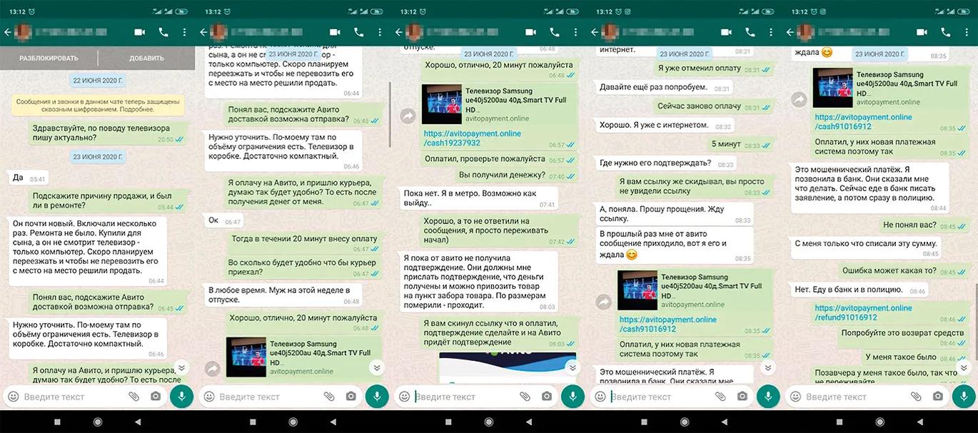Open the emoji picker in the first chat screenshot
The height and width of the screenshot is (433, 978).
coord(14,396)
